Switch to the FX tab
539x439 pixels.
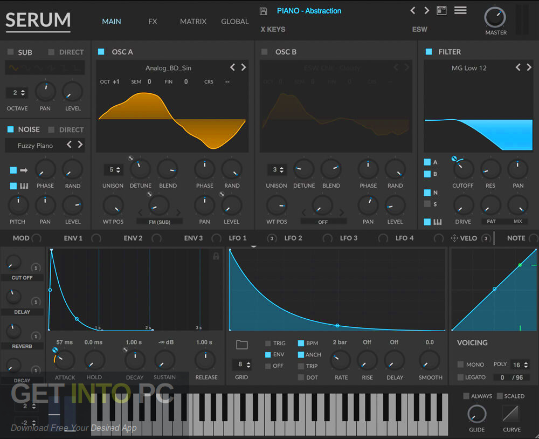[x=153, y=22]
